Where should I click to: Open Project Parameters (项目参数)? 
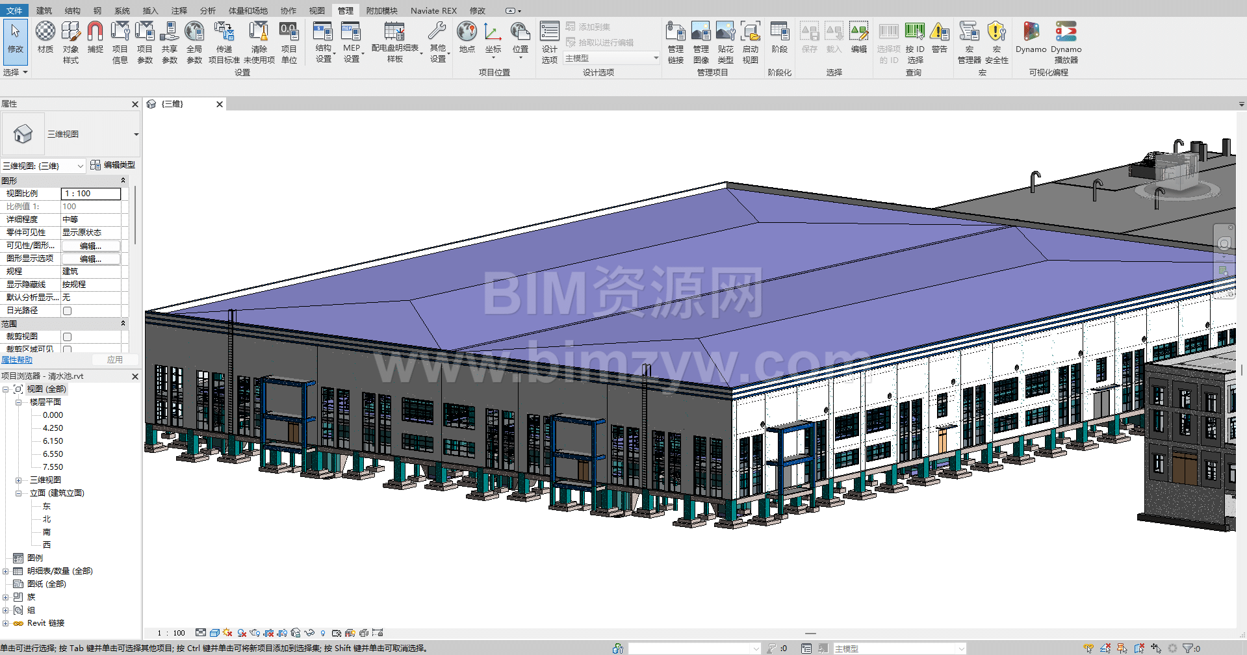pyautogui.click(x=145, y=42)
